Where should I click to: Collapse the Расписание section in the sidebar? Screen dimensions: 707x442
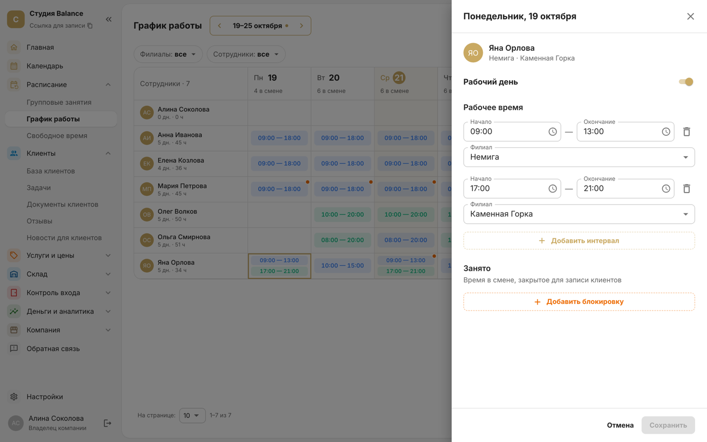[108, 85]
